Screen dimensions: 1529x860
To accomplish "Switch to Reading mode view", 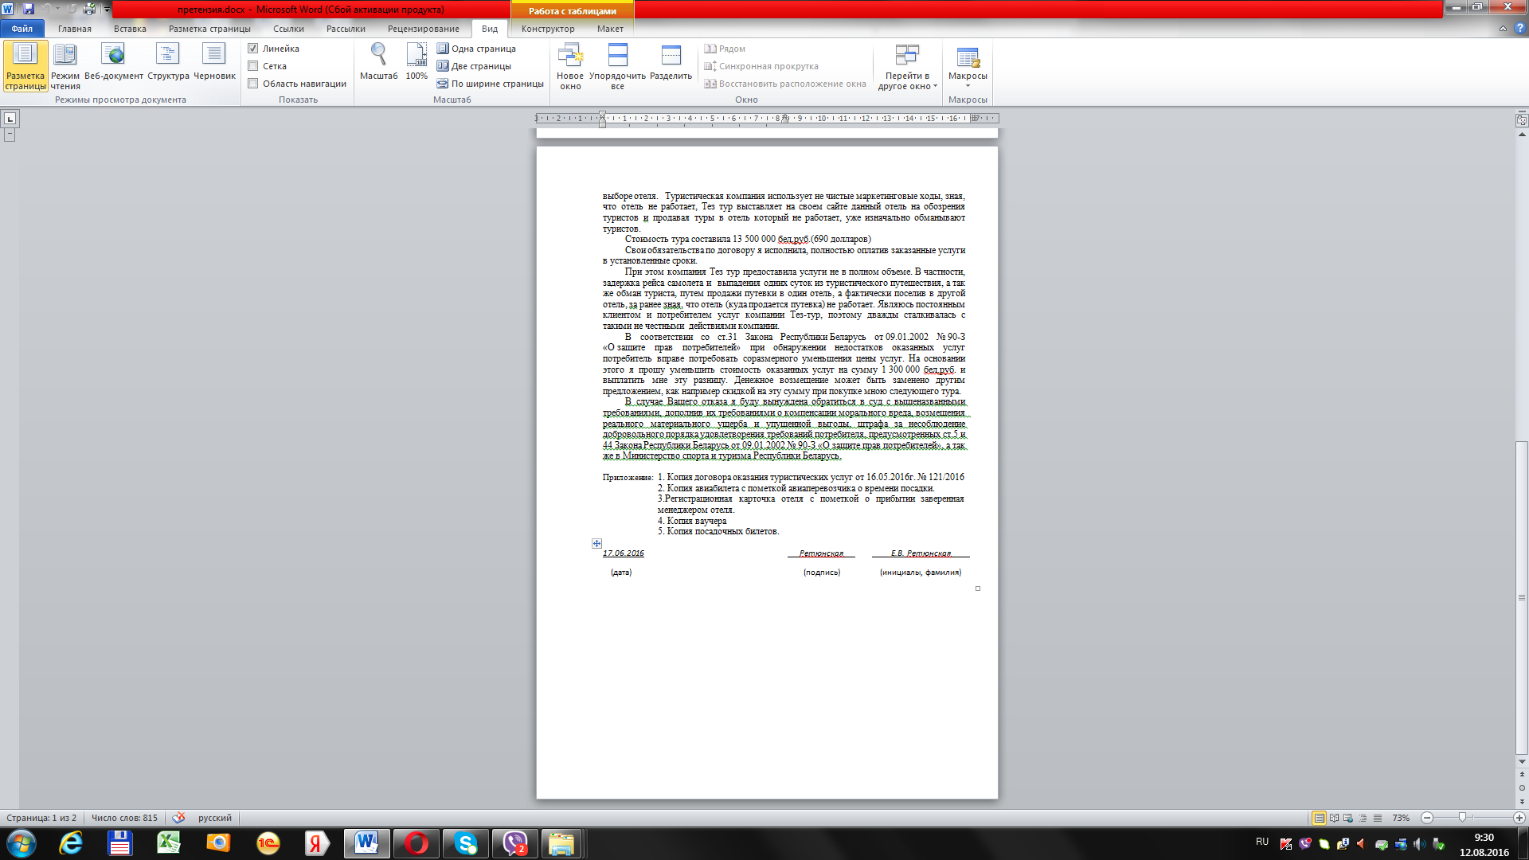I will (x=65, y=64).
